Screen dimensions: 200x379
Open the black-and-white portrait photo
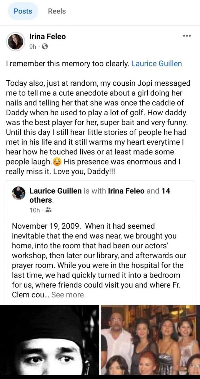pyautogui.click(x=49, y=340)
